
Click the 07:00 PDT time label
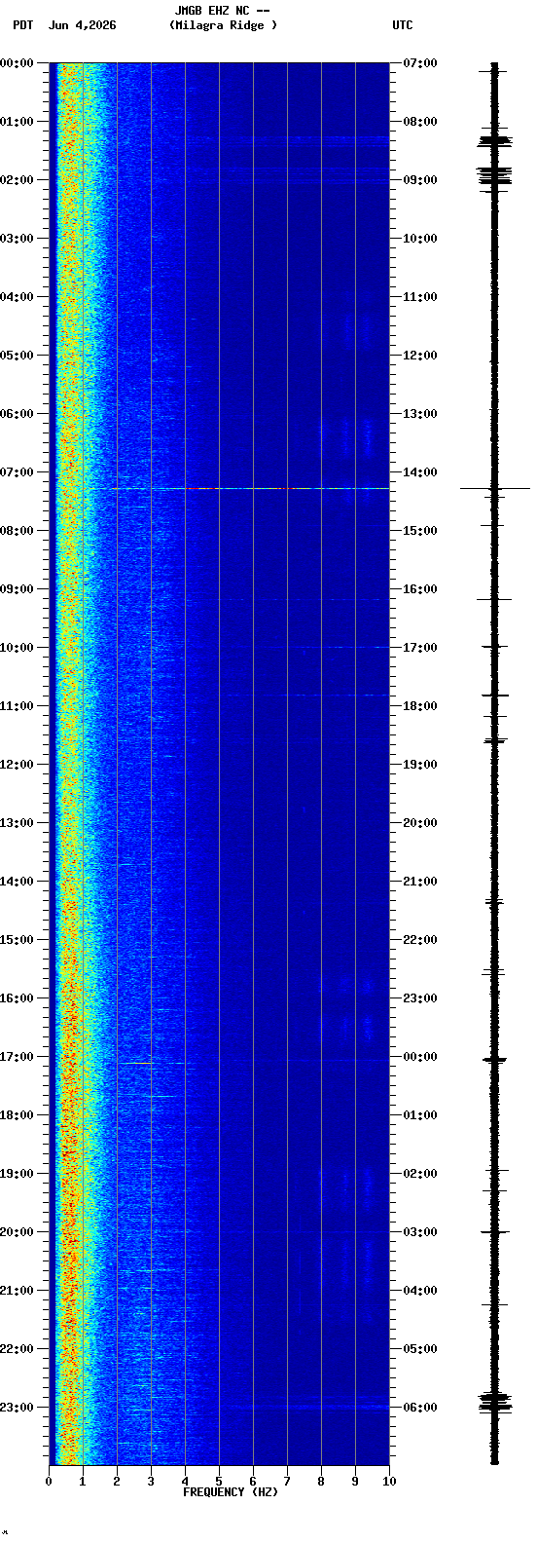click(17, 472)
